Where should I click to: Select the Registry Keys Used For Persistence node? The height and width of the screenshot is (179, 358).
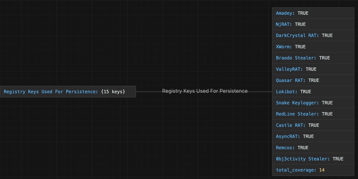(68, 92)
